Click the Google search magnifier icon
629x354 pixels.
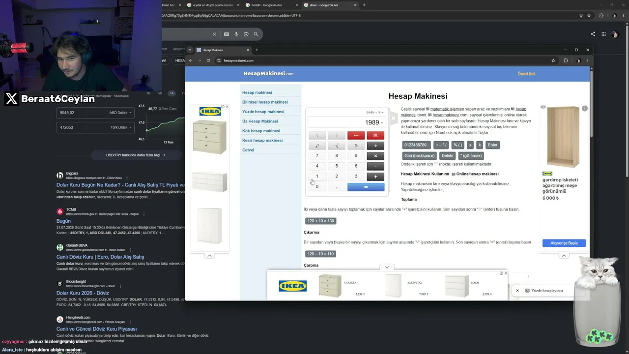(256, 34)
